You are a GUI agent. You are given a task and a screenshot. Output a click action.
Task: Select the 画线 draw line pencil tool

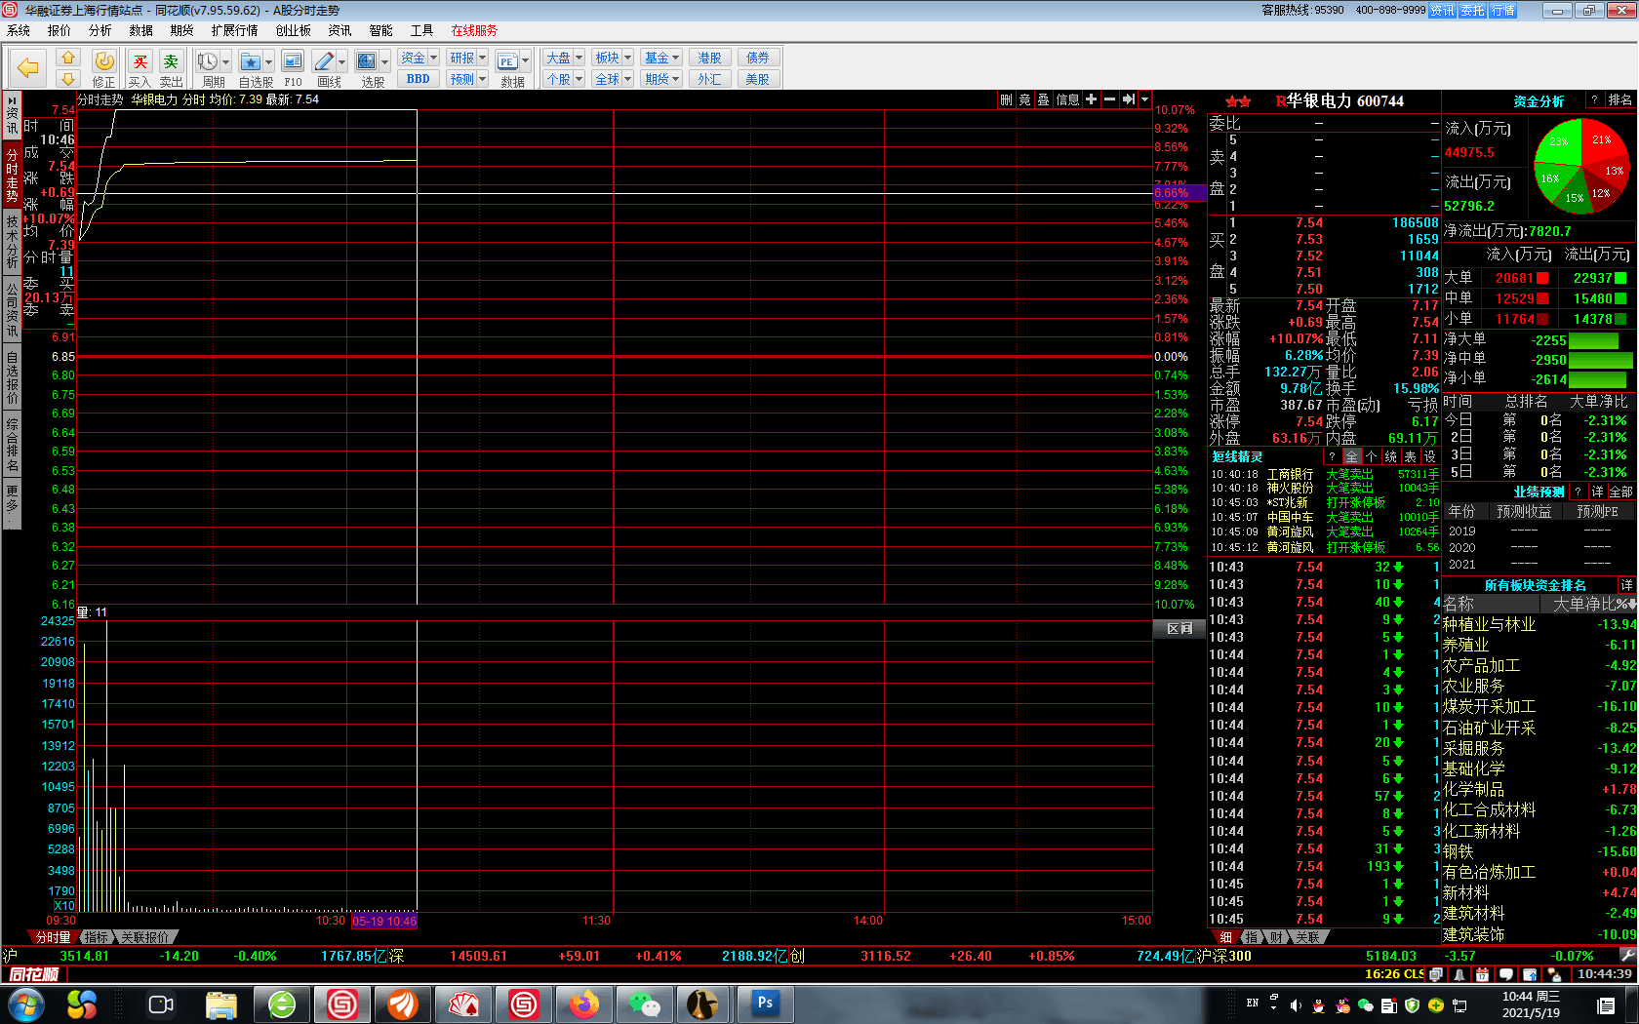[325, 61]
